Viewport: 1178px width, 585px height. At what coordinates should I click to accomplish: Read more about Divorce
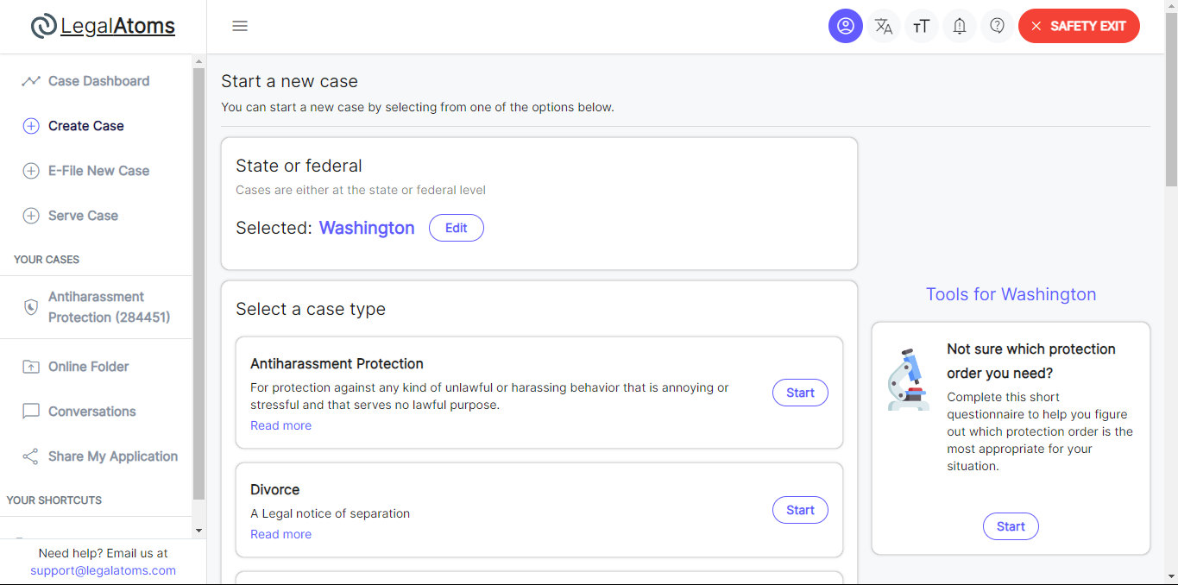tap(280, 534)
